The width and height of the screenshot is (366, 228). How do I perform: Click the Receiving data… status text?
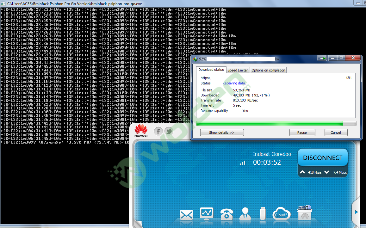[235, 83]
